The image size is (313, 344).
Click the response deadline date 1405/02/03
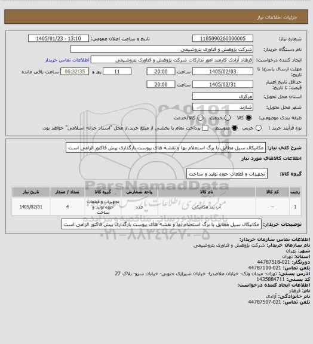(223, 72)
